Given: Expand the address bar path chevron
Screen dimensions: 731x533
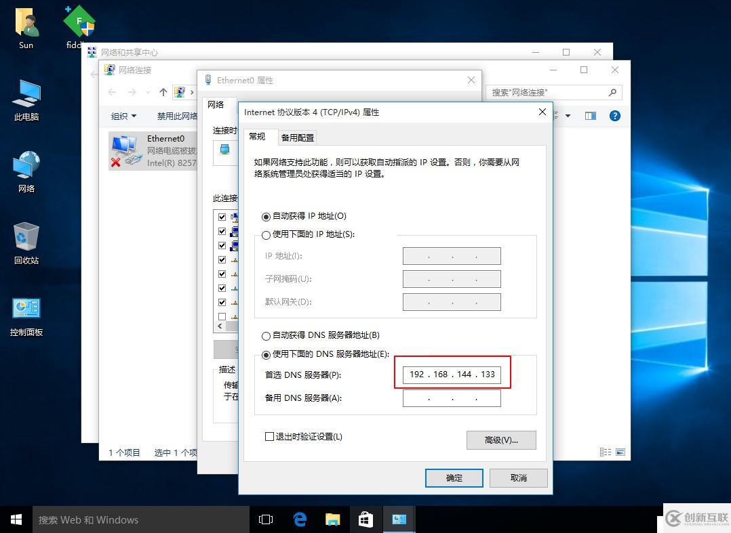Looking at the screenshot, I should [192, 92].
